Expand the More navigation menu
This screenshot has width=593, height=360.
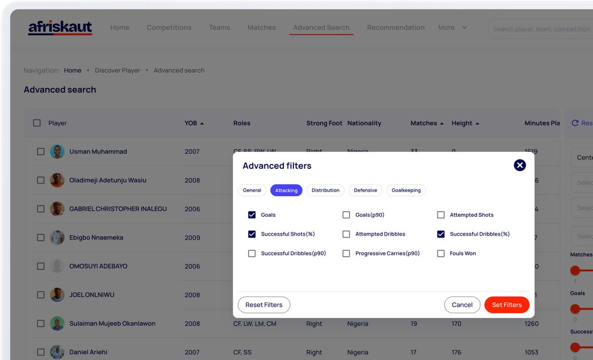click(452, 28)
